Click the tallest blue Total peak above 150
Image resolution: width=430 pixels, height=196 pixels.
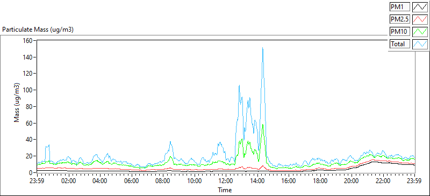[x=263, y=48]
